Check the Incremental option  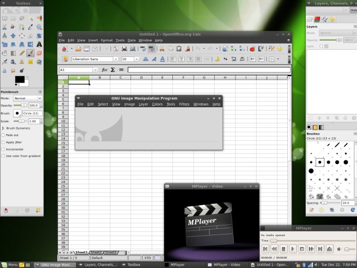pyautogui.click(x=3, y=149)
